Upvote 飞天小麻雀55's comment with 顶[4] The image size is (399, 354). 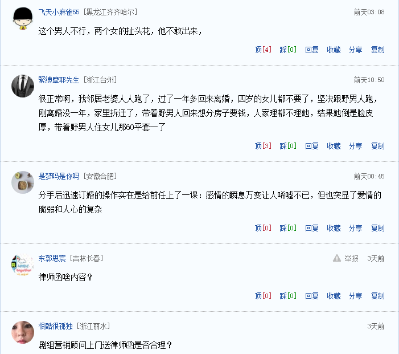[263, 50]
